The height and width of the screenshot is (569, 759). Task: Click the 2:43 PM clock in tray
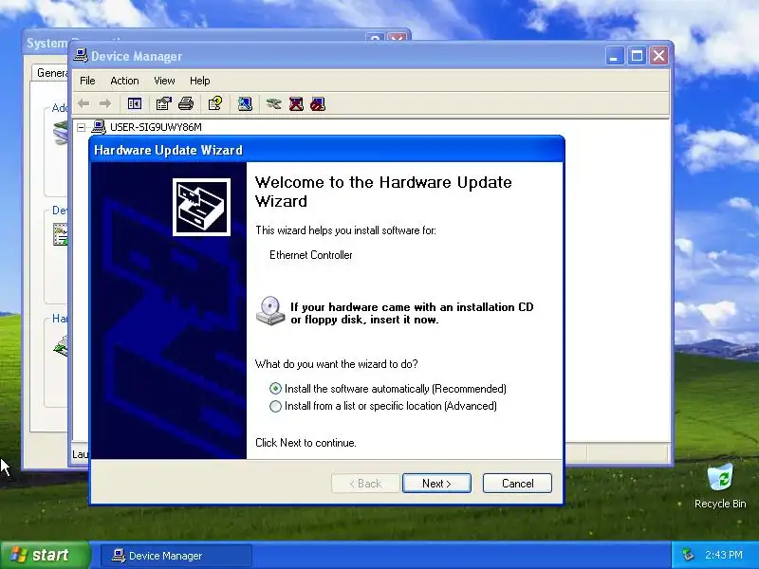724,555
